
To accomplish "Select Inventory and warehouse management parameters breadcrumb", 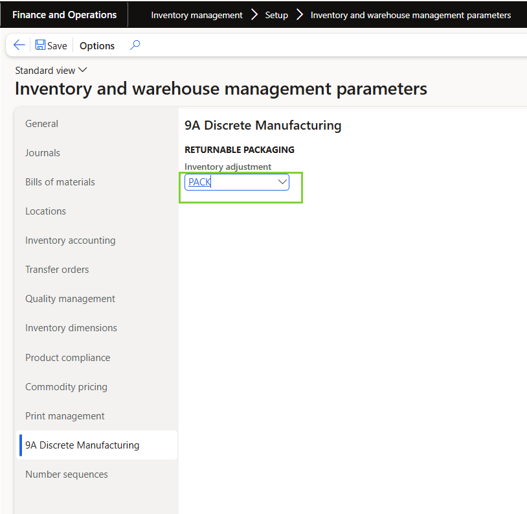I will click(410, 15).
